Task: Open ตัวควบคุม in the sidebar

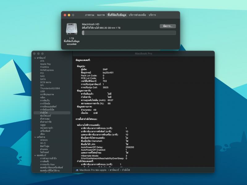Action: tap(45, 119)
